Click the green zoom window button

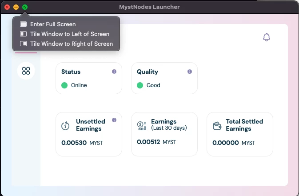pyautogui.click(x=25, y=7)
